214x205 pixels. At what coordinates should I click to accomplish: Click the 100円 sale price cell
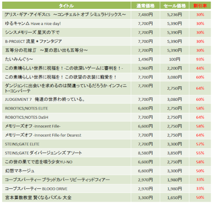(x=175, y=59)
